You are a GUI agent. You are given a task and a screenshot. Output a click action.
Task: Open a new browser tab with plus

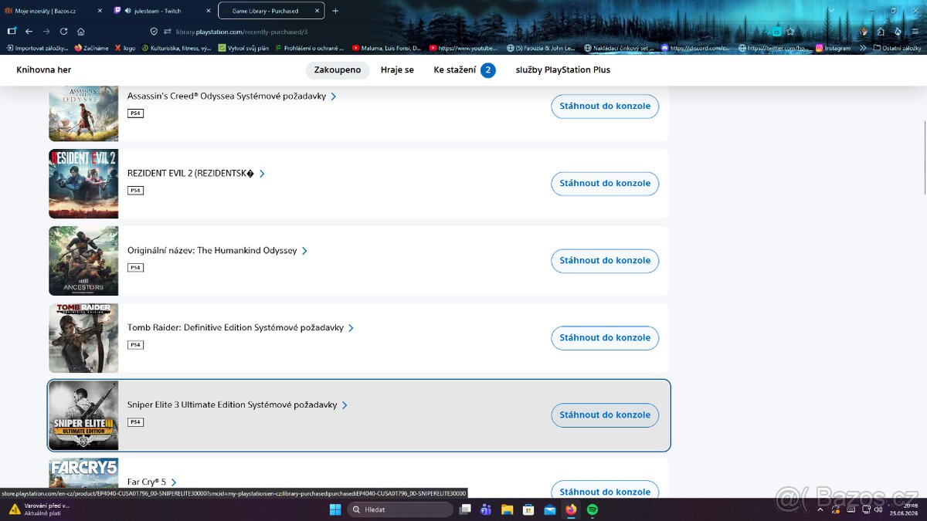(x=335, y=11)
